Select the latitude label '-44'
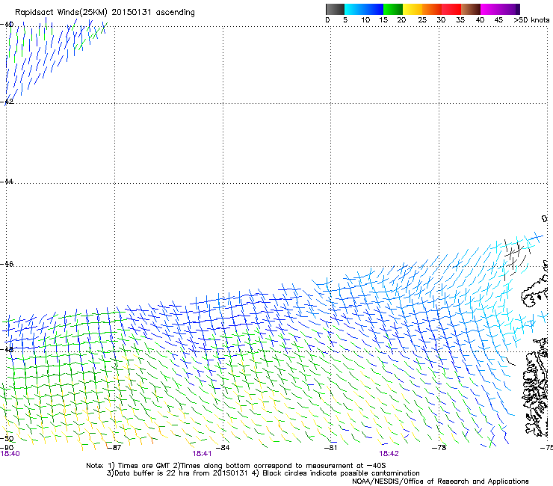The image size is (553, 486). coord(7,182)
